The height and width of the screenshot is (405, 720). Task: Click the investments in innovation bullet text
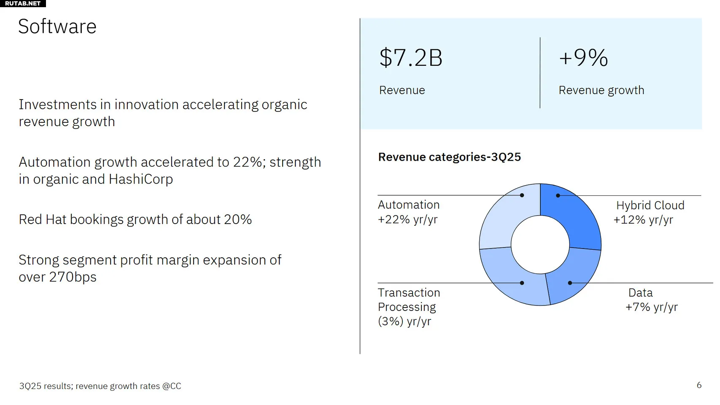163,113
